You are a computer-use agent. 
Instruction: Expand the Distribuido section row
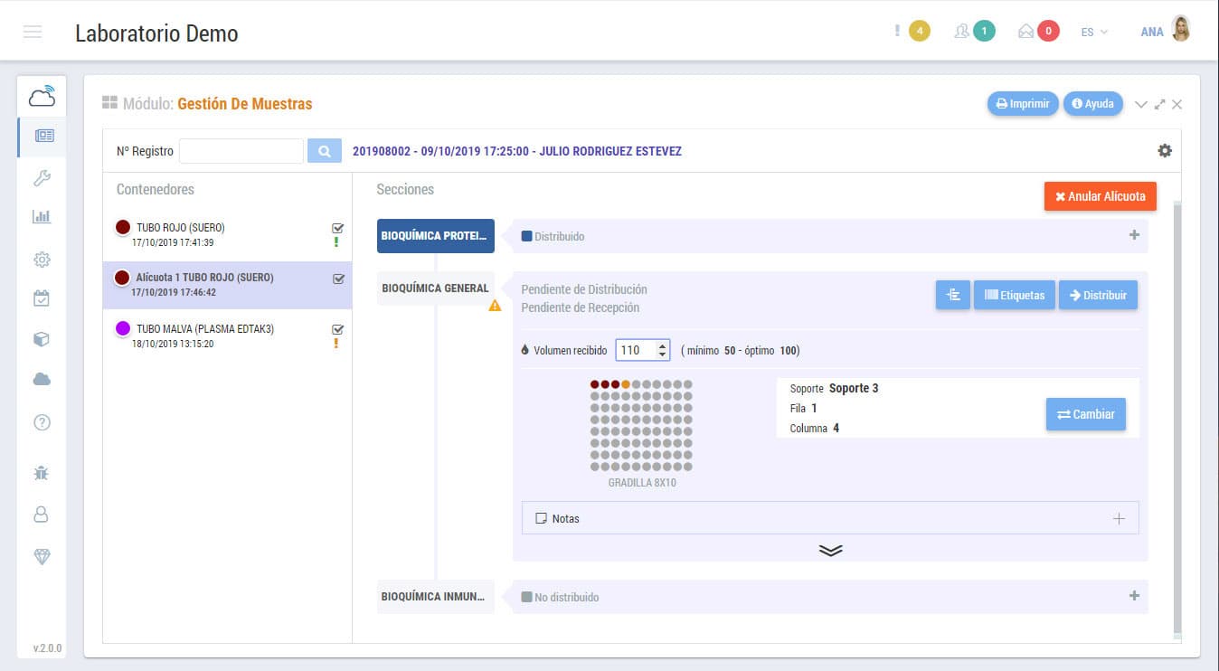pyautogui.click(x=1134, y=235)
